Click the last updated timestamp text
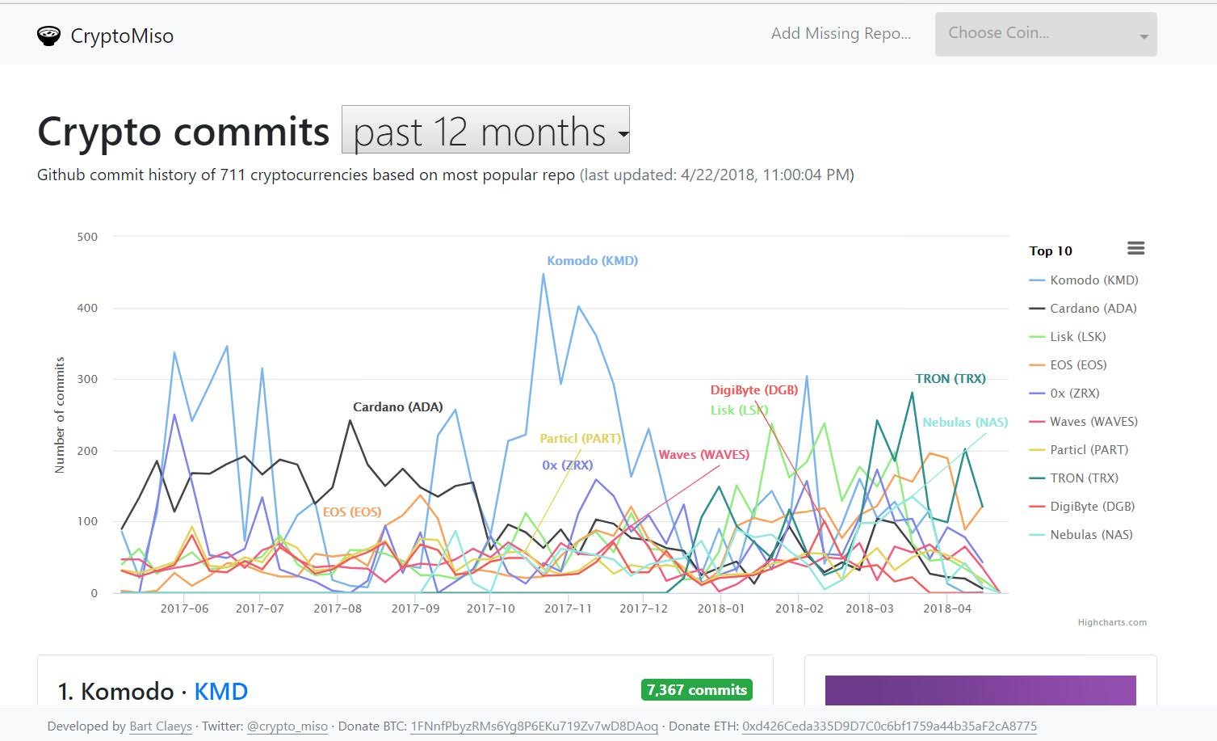1217x741 pixels. (717, 175)
